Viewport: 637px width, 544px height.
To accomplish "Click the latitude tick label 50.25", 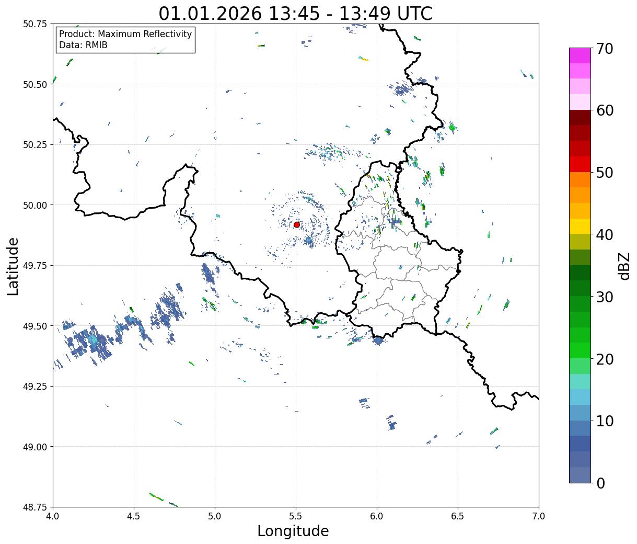I will tap(35, 145).
